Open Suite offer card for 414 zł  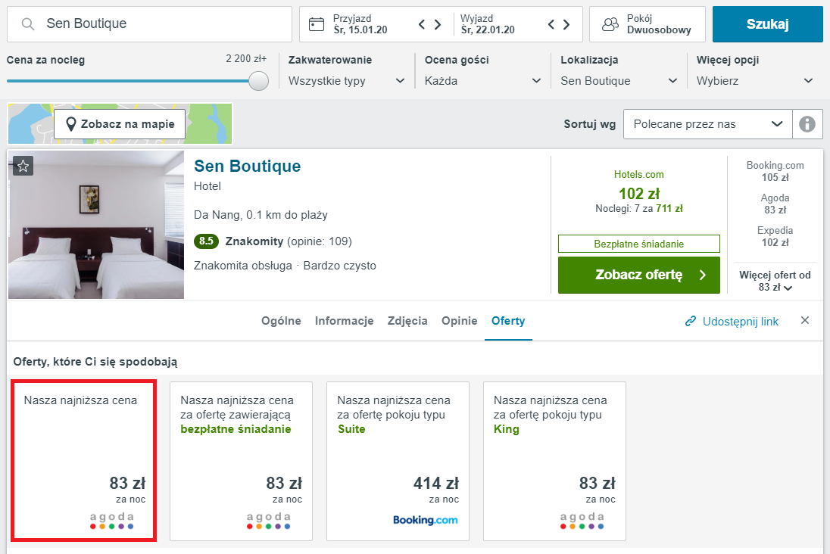398,461
